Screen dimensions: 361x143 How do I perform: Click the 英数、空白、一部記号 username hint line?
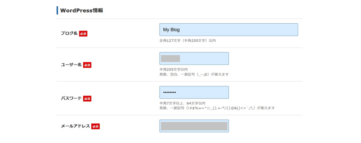[194, 75]
